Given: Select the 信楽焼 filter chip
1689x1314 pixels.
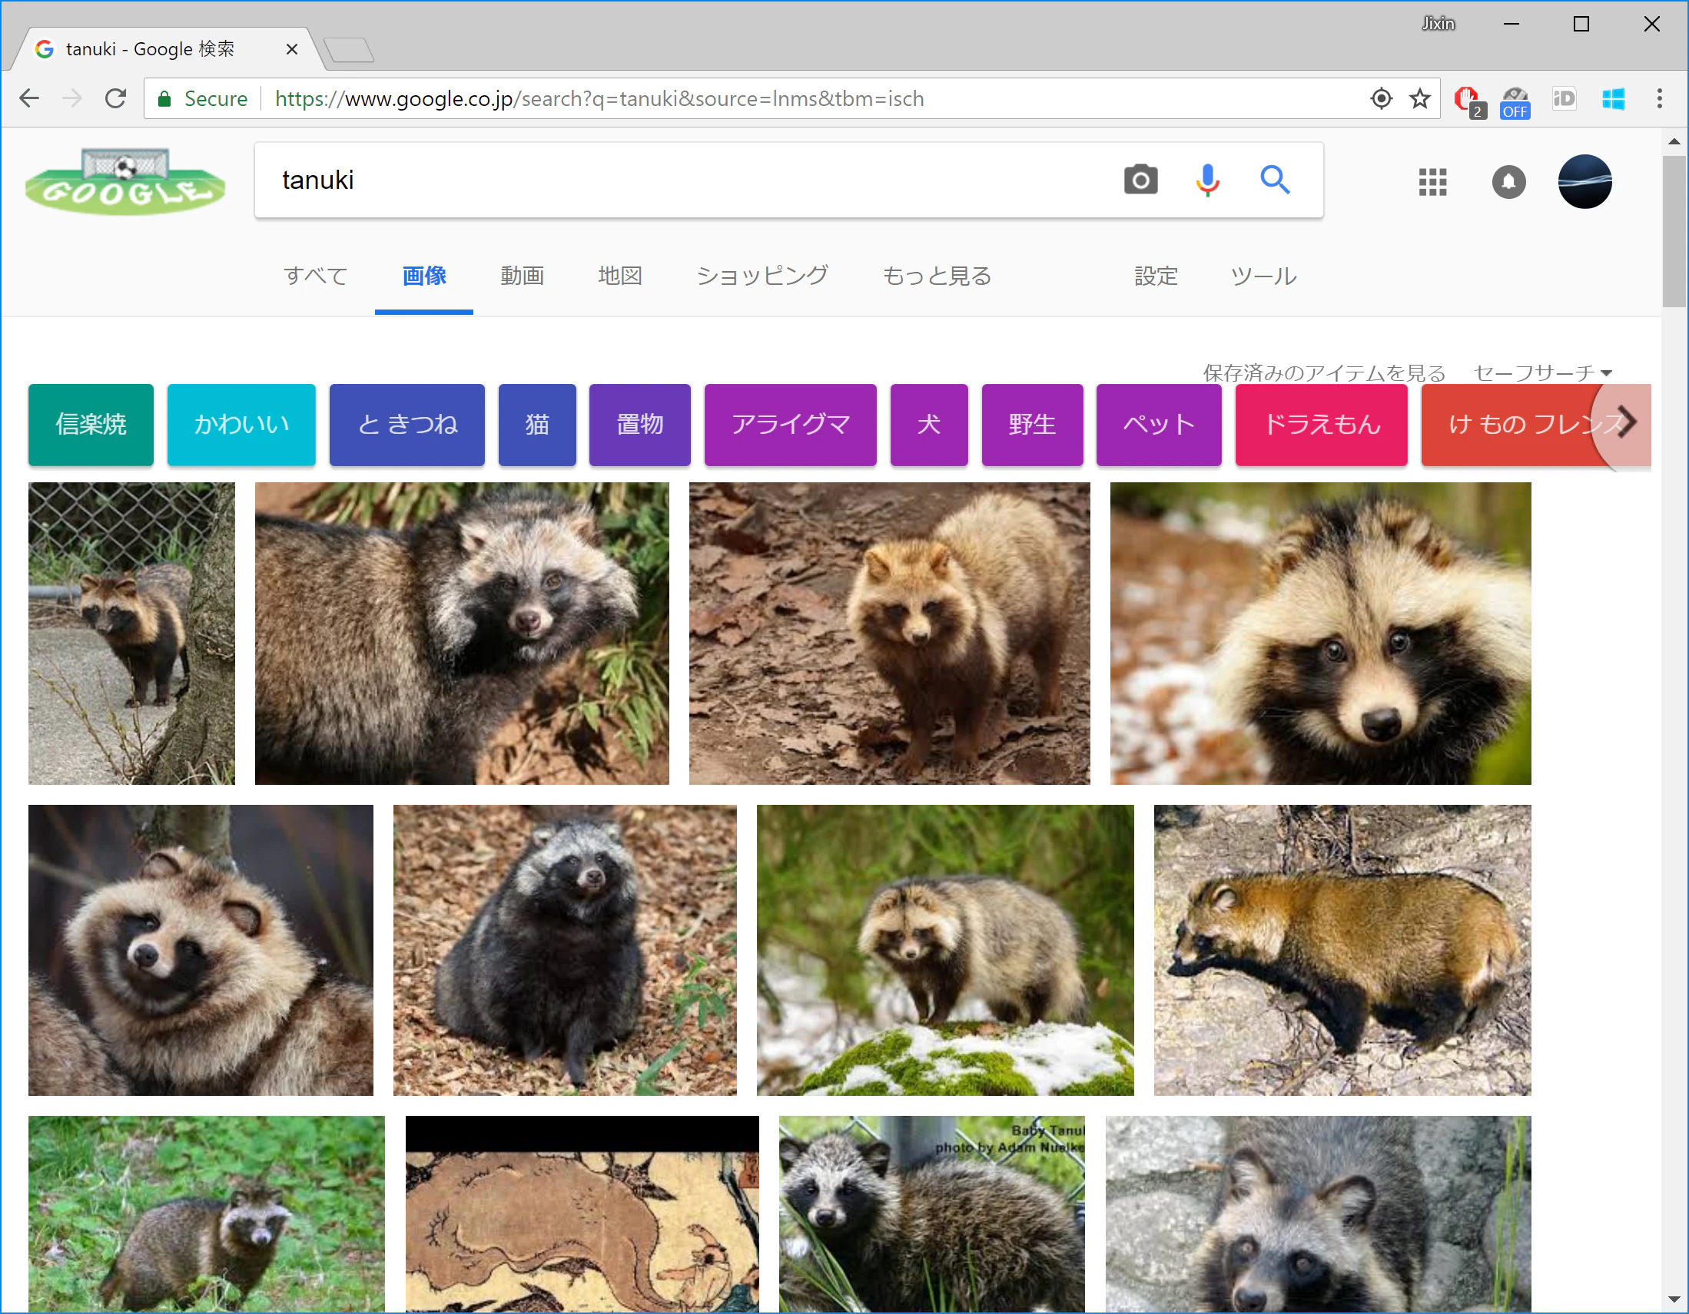Looking at the screenshot, I should 91,425.
